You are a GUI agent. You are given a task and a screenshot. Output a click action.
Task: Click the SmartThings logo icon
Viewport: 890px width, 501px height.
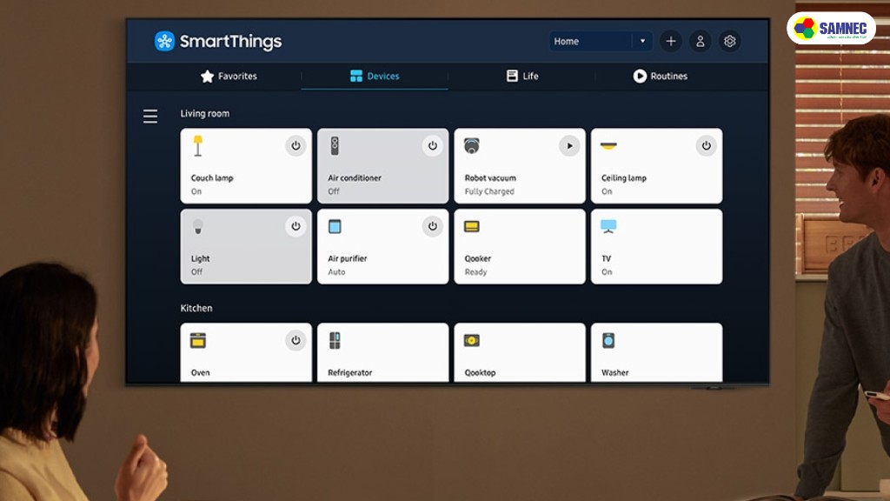164,41
